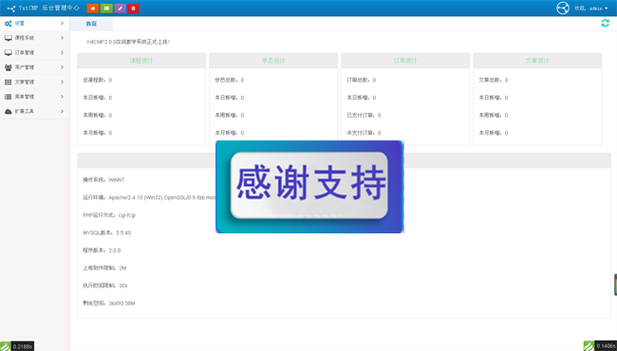Click the cloud icon beside 扩展工具
This screenshot has width=617, height=351.
pyautogui.click(x=9, y=112)
